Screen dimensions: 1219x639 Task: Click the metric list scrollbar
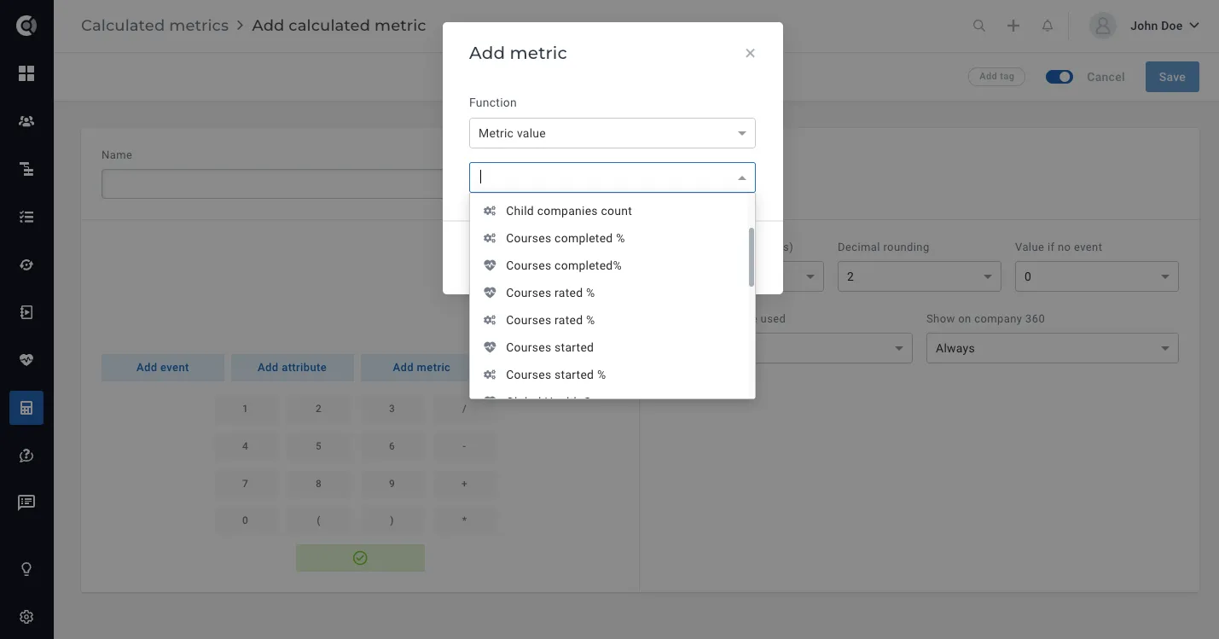752,257
